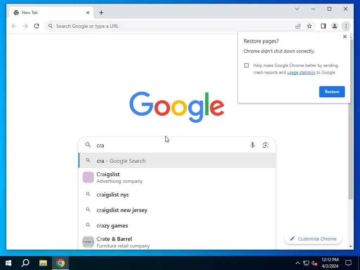The image size is (360, 270).
Task: Close the Chrome window
Action: point(345,9)
